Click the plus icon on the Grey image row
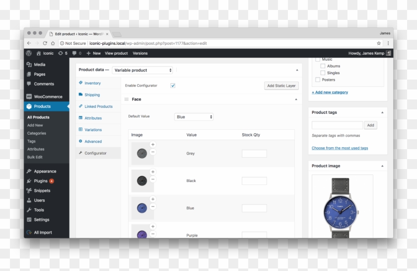Viewport: 417px width, 271px height. coord(153,144)
